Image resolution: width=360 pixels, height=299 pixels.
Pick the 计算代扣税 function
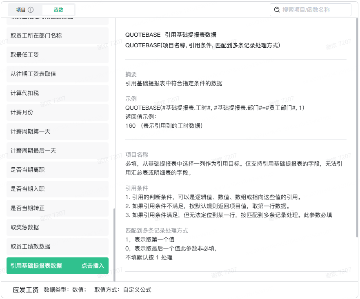pos(57,93)
